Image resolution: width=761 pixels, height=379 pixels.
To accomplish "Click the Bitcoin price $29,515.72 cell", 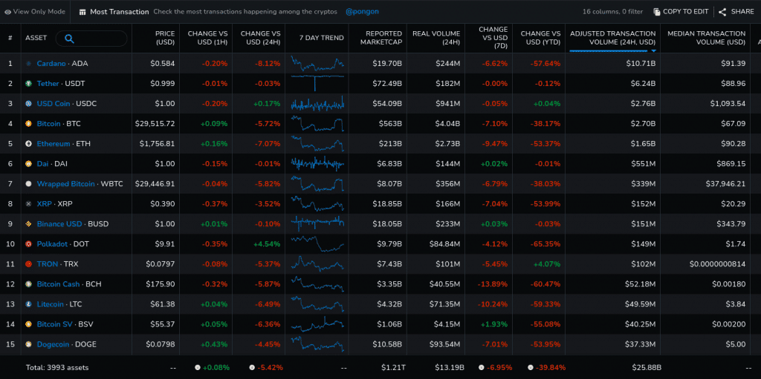I will pos(155,124).
